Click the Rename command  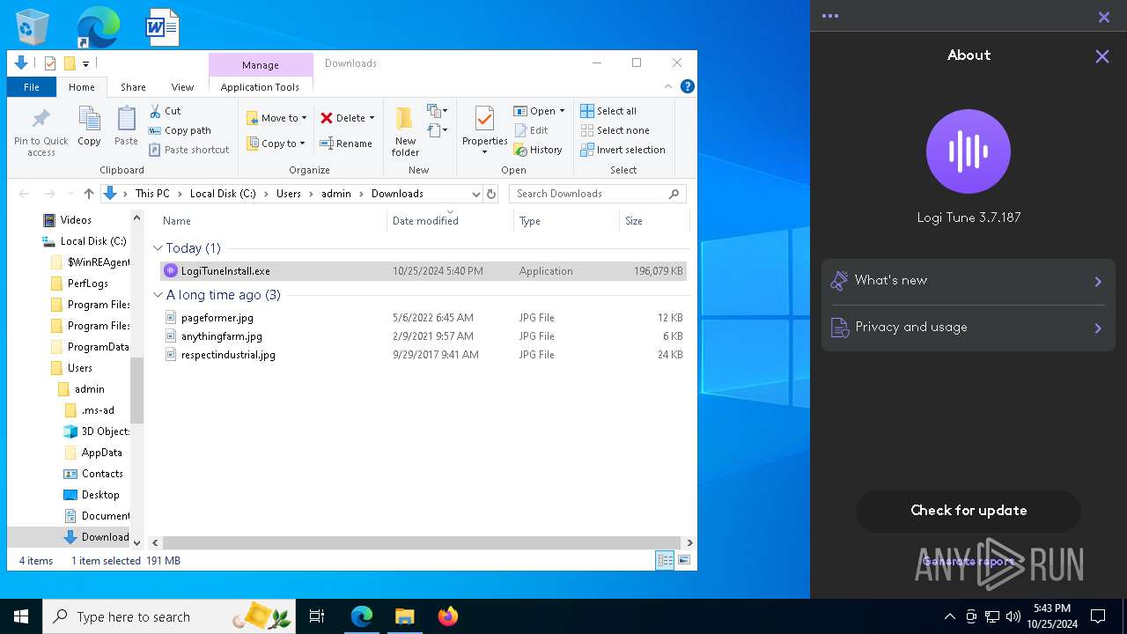coord(346,144)
